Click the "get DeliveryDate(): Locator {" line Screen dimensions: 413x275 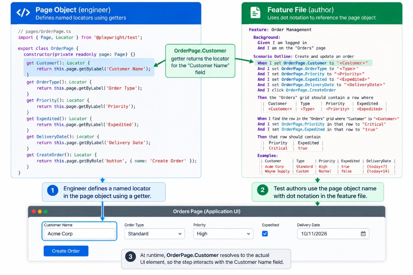click(63, 137)
